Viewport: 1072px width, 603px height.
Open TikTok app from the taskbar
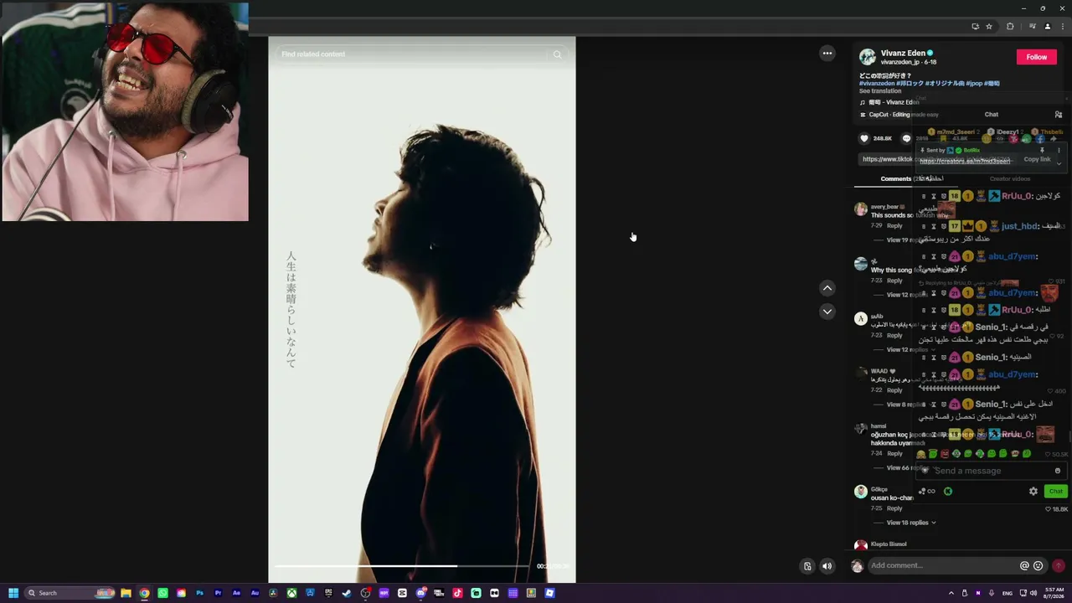click(457, 593)
